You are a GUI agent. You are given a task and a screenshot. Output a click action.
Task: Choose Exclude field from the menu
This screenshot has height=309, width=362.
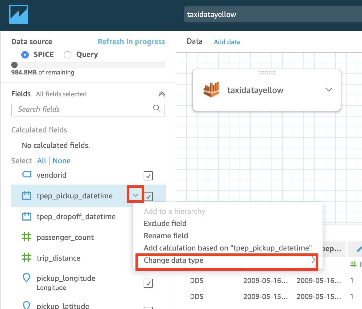[165, 223]
